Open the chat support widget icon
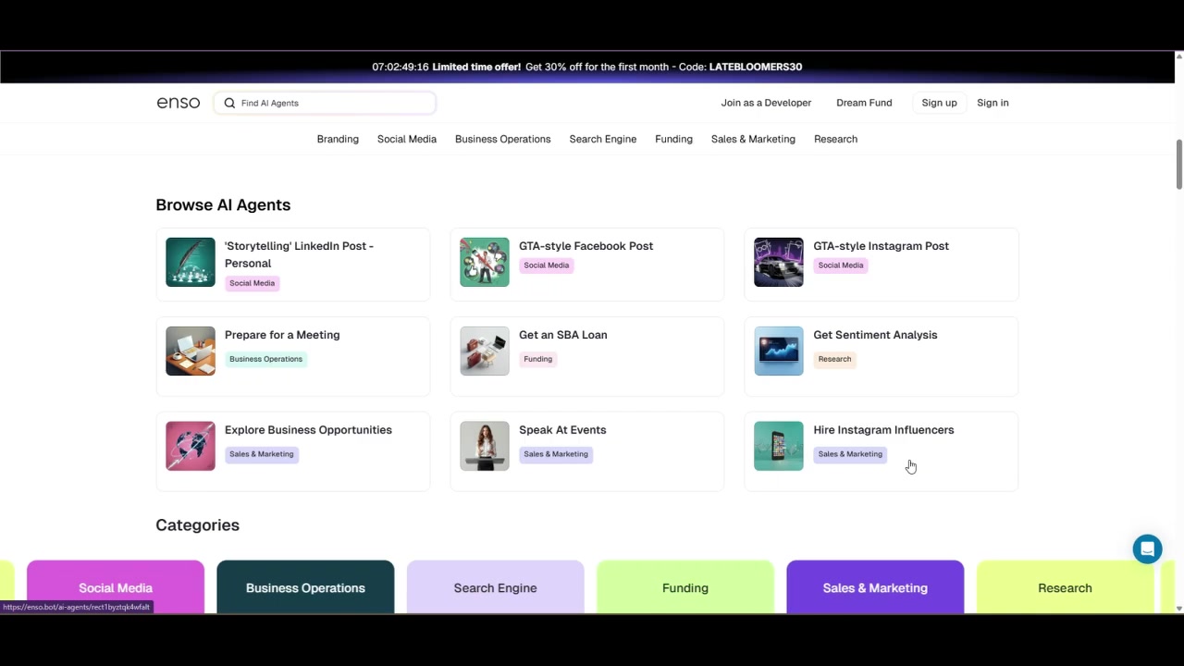1184x666 pixels. pos(1147,549)
